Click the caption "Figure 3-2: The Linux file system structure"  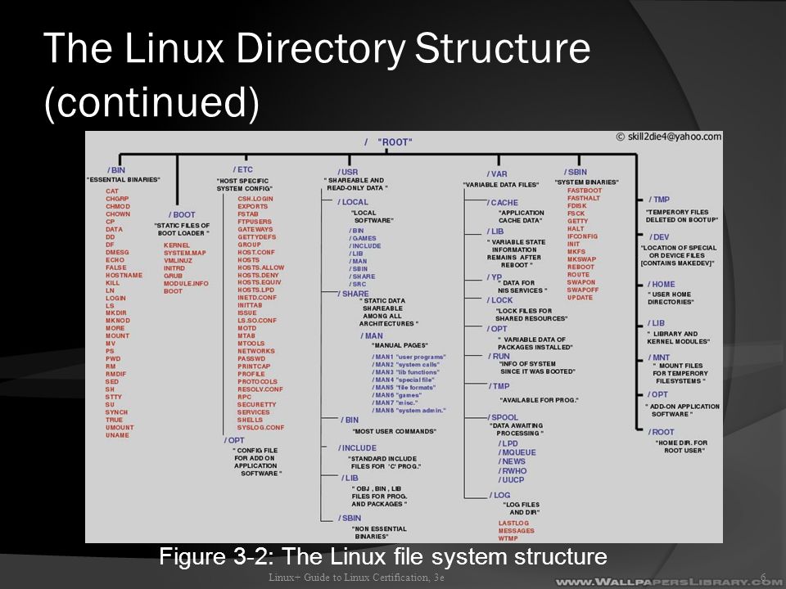point(383,556)
